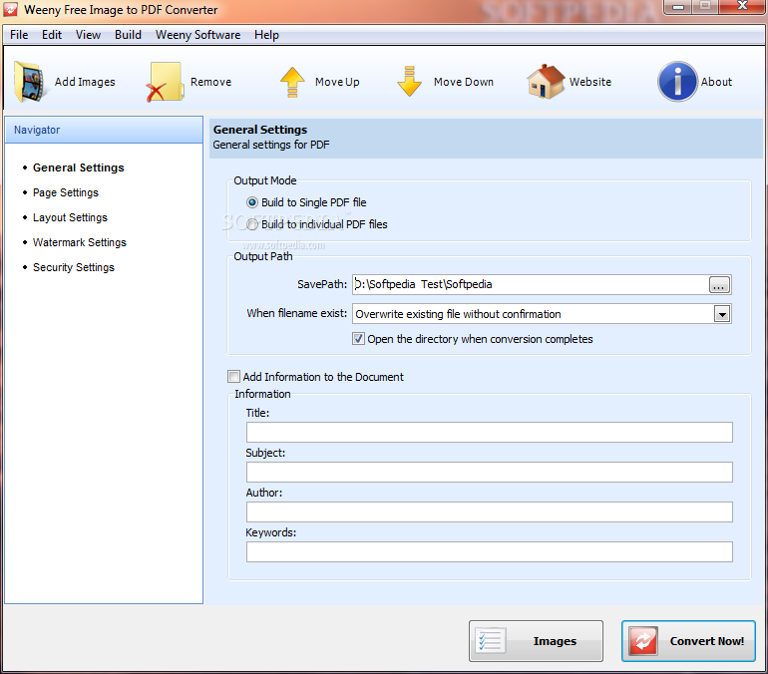Click the Title input field
Screen dimensions: 768x674
click(x=490, y=432)
